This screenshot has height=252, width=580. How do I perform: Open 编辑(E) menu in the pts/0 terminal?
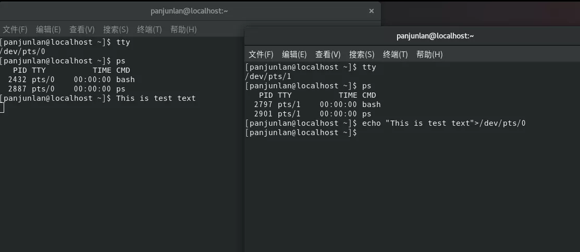pyautogui.click(x=48, y=30)
